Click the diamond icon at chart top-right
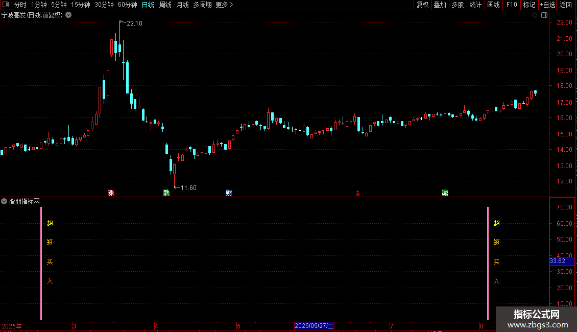The width and height of the screenshot is (577, 332). [x=535, y=15]
